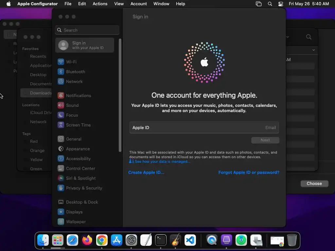This screenshot has width=335, height=251.
Task: Click the Next button
Action: coord(265,140)
